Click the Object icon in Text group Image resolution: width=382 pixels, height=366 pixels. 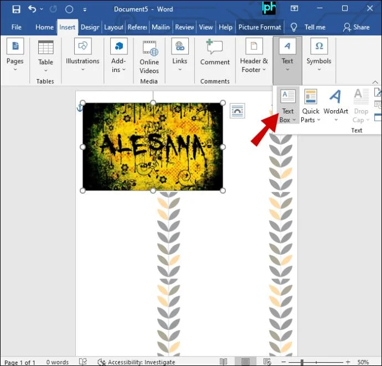click(x=378, y=117)
